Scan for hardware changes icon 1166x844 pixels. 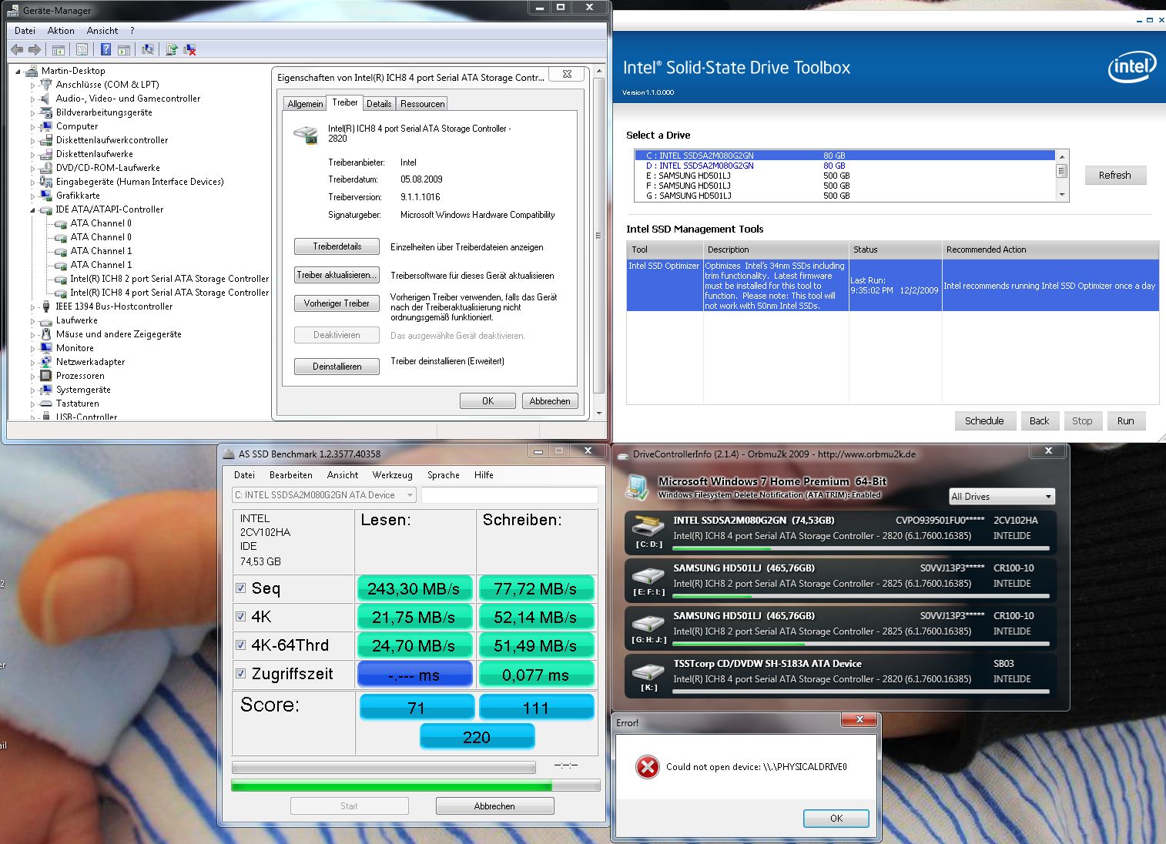coord(148,49)
